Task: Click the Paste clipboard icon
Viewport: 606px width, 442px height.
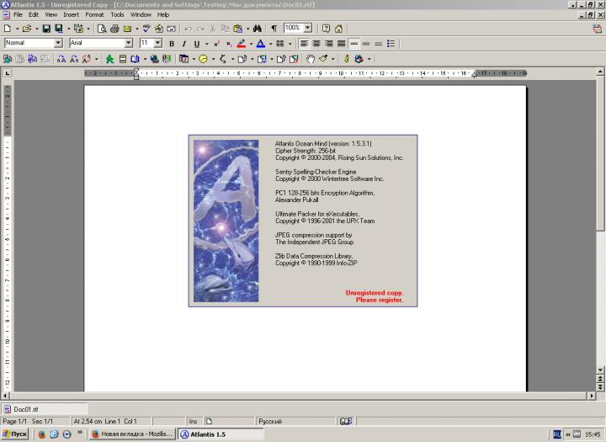Action: coord(238,29)
